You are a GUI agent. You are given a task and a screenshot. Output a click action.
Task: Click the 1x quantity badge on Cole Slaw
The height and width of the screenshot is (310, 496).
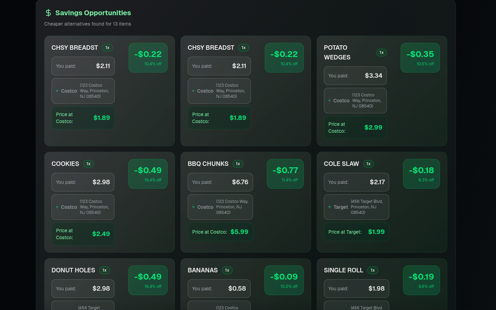(368, 164)
